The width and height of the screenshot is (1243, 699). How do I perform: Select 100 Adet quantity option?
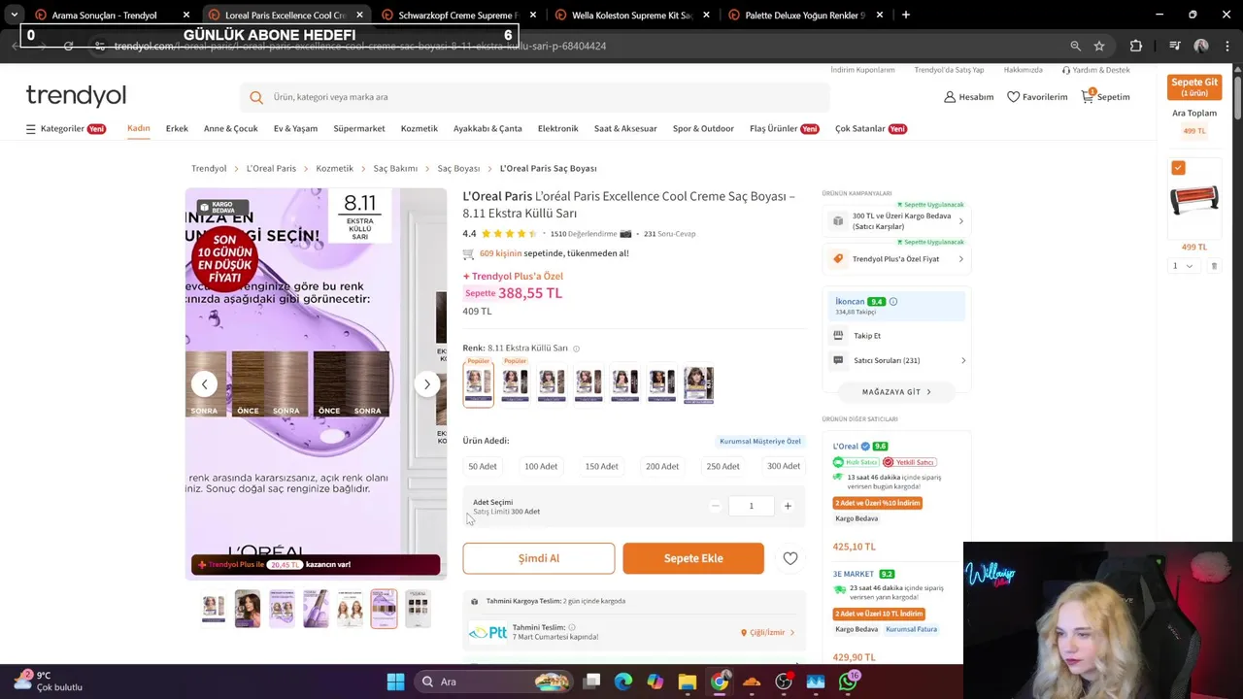point(541,467)
